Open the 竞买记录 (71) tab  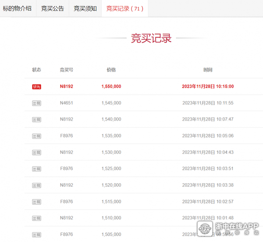tap(124, 8)
